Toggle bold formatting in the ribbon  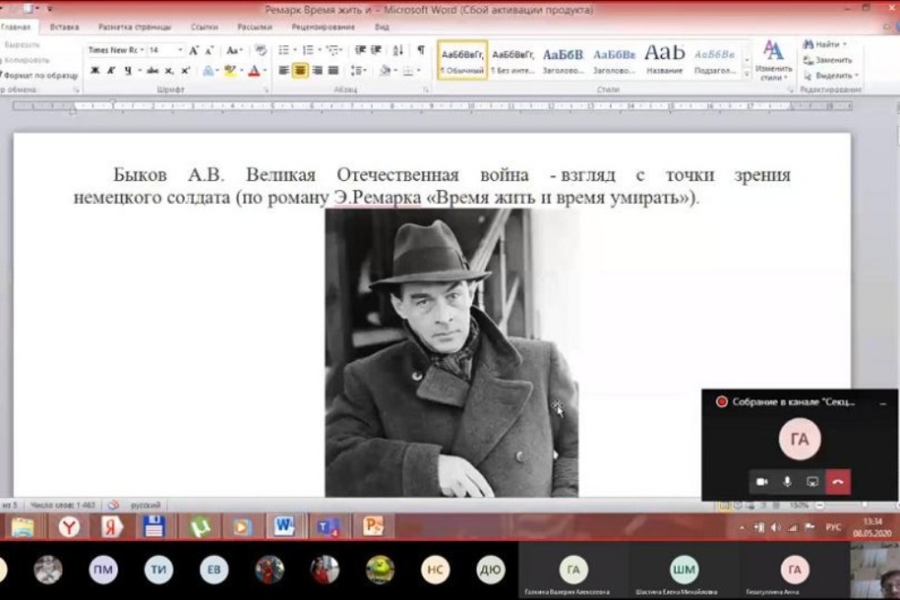(94, 71)
